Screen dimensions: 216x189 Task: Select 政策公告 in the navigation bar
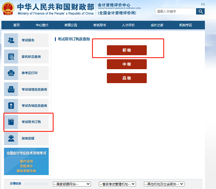pos(71,25)
